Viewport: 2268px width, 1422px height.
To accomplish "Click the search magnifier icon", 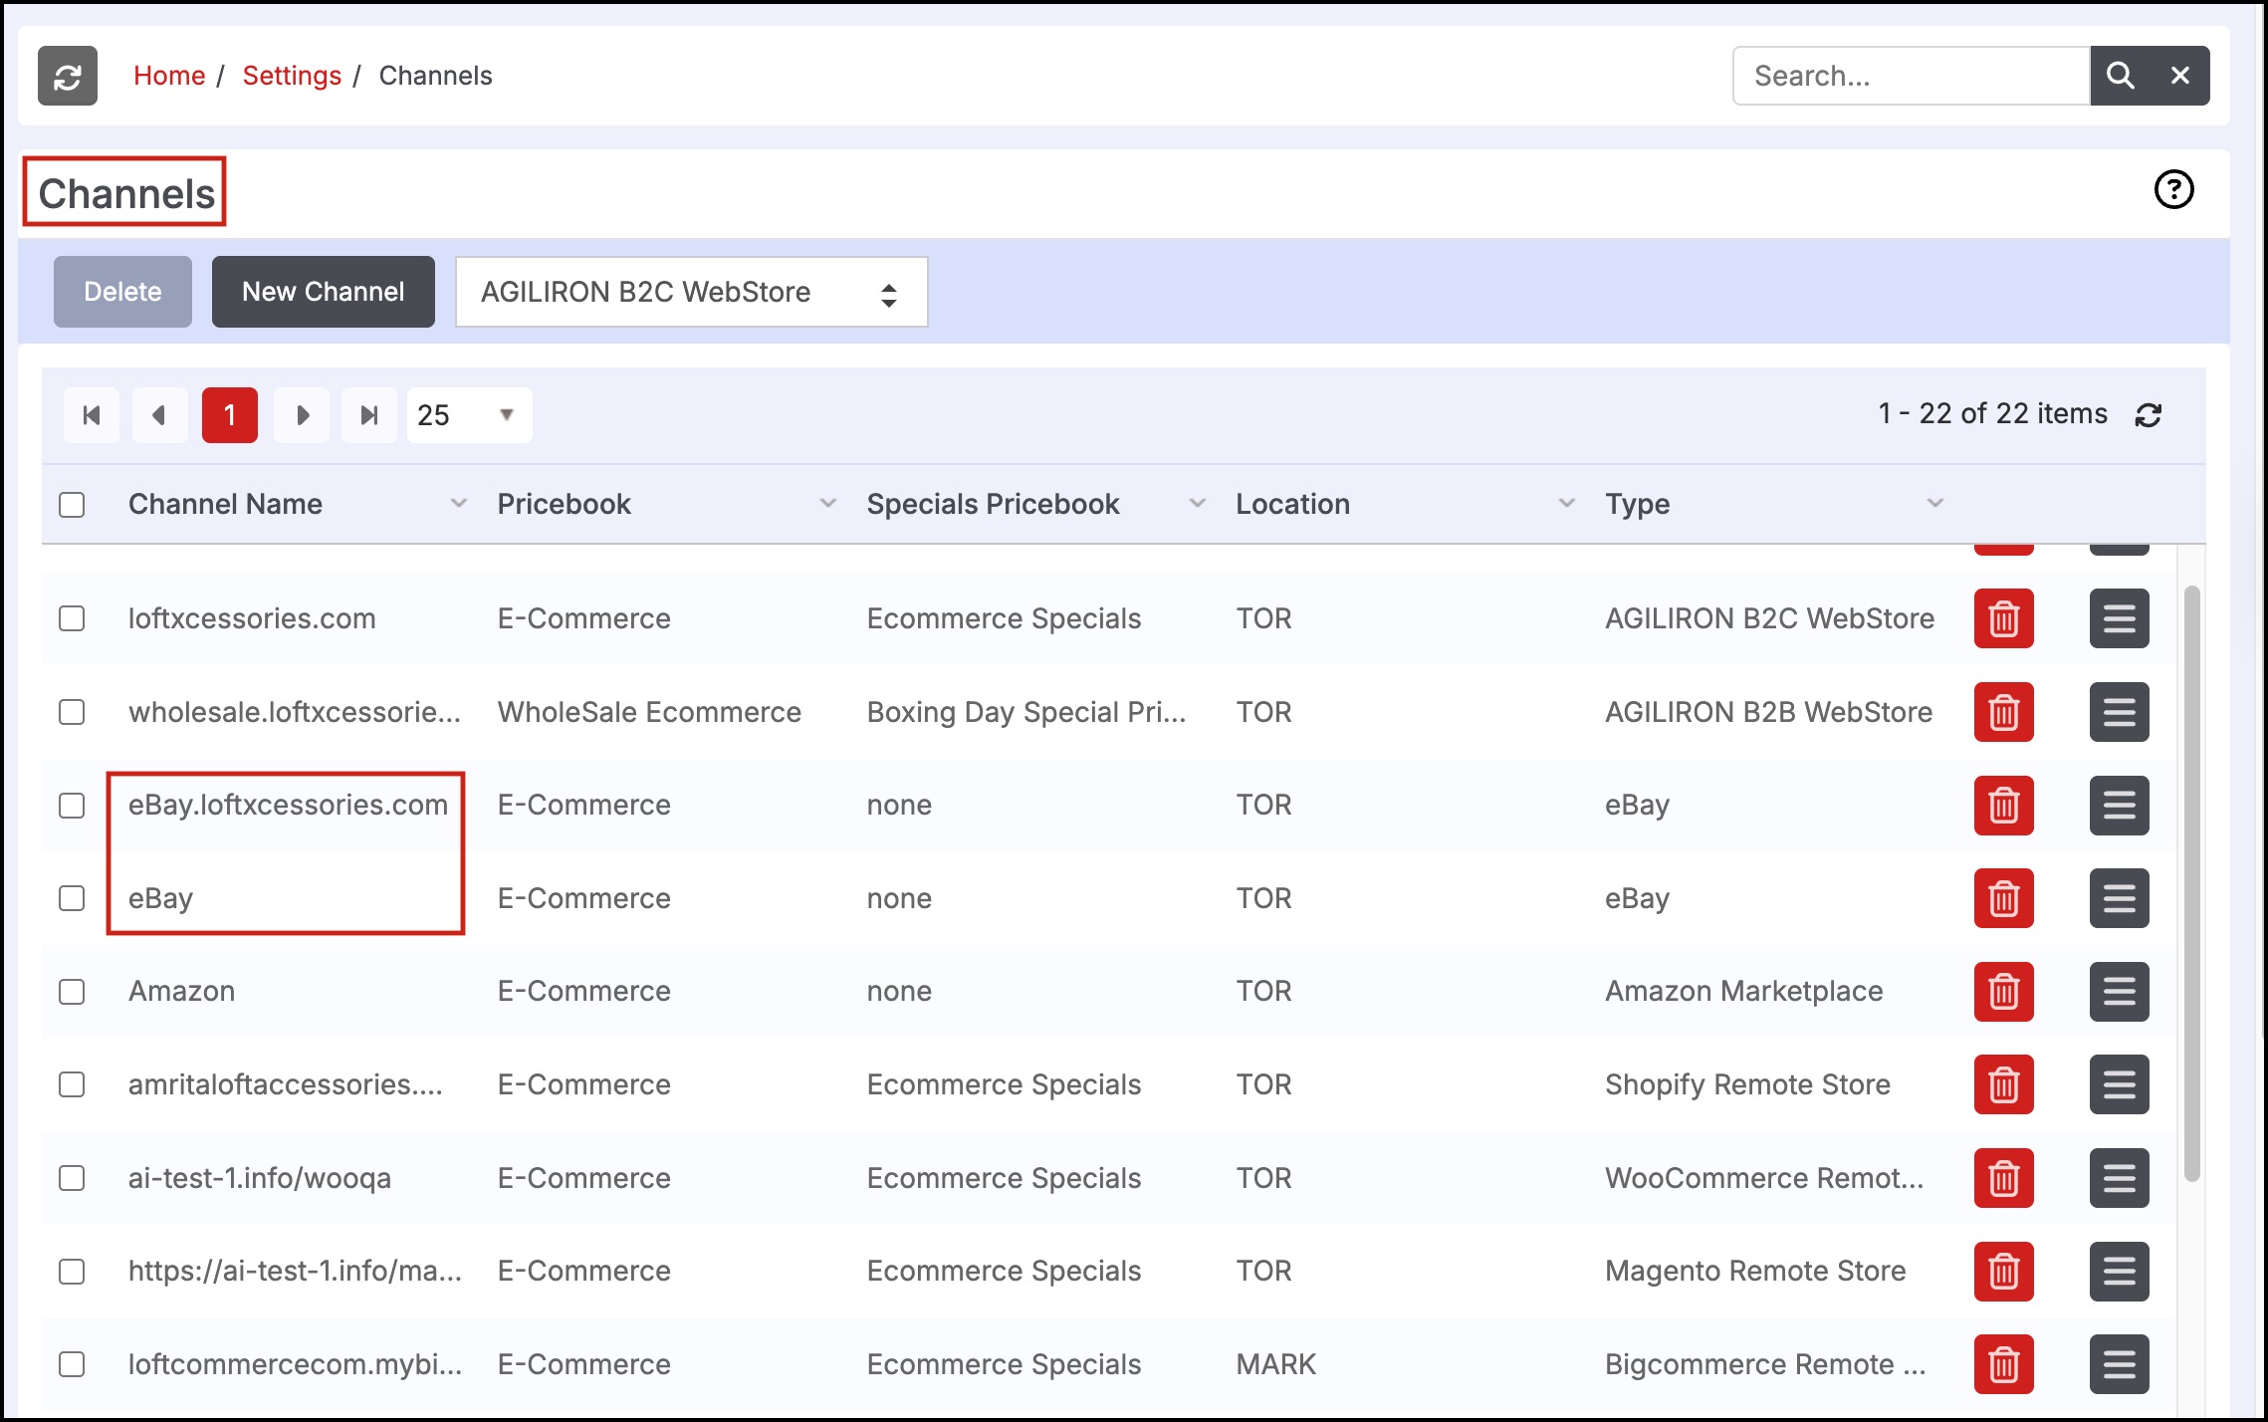I will (2120, 76).
